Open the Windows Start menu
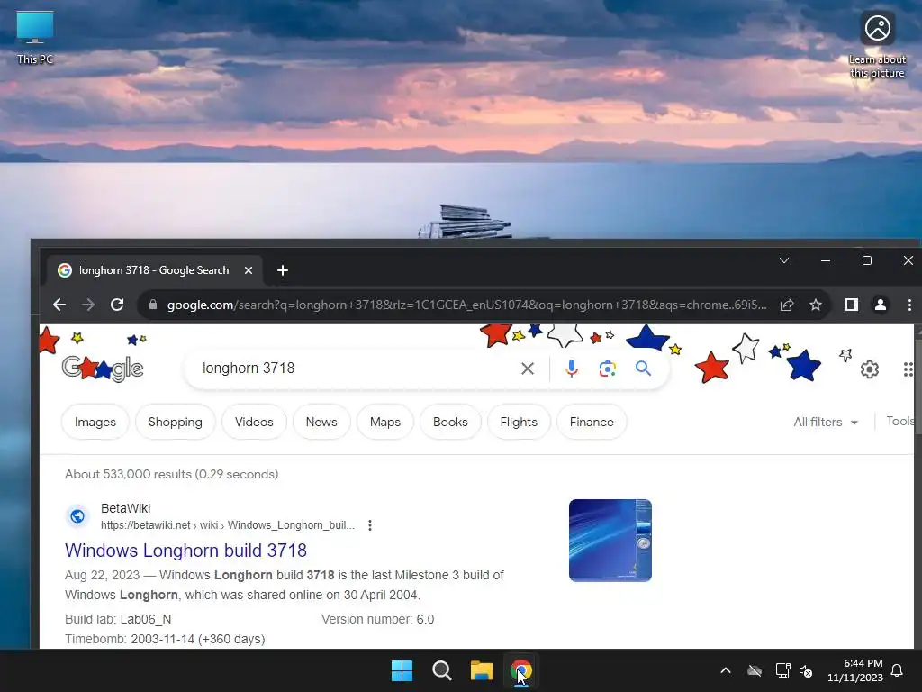 click(x=402, y=670)
